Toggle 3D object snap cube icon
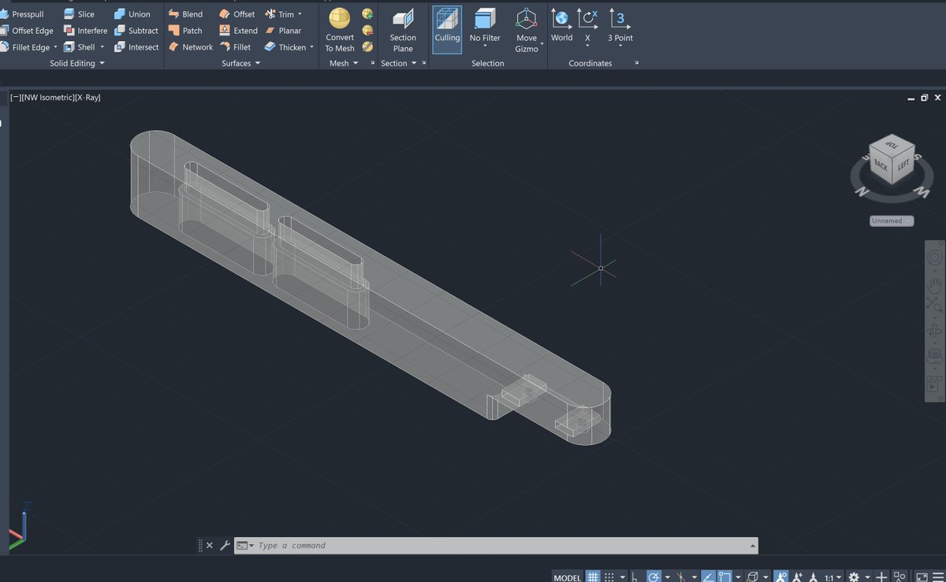This screenshot has height=582, width=946. click(753, 577)
